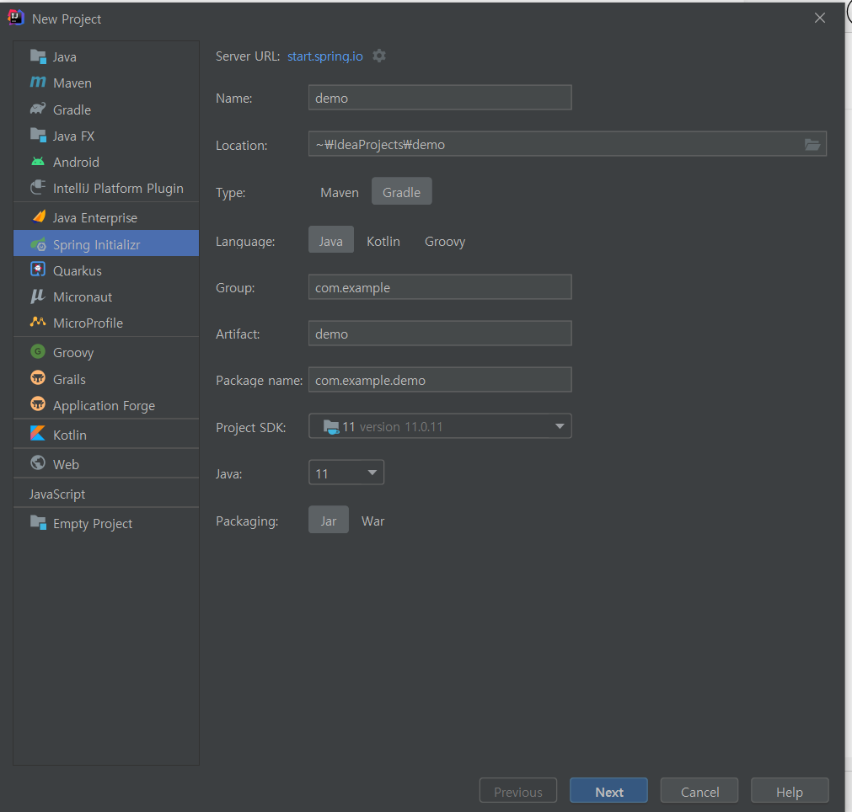Click the Grails icon
This screenshot has width=852, height=812.
[38, 378]
